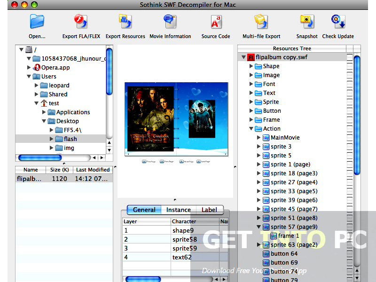376x282 pixels.
Task: Click the MainMovie action script icon
Action: pos(266,138)
